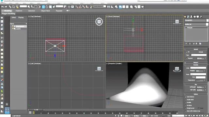Click the ViewCube in the Top viewport
Image resolution: width=209 pixels, height=117 pixels.
click(x=99, y=22)
